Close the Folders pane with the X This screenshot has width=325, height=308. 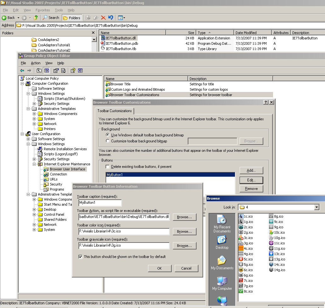(93, 33)
